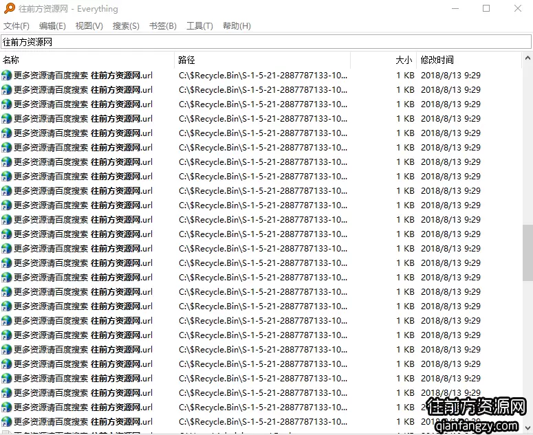
Task: Open the 文件(F) menu
Action: tap(17, 26)
